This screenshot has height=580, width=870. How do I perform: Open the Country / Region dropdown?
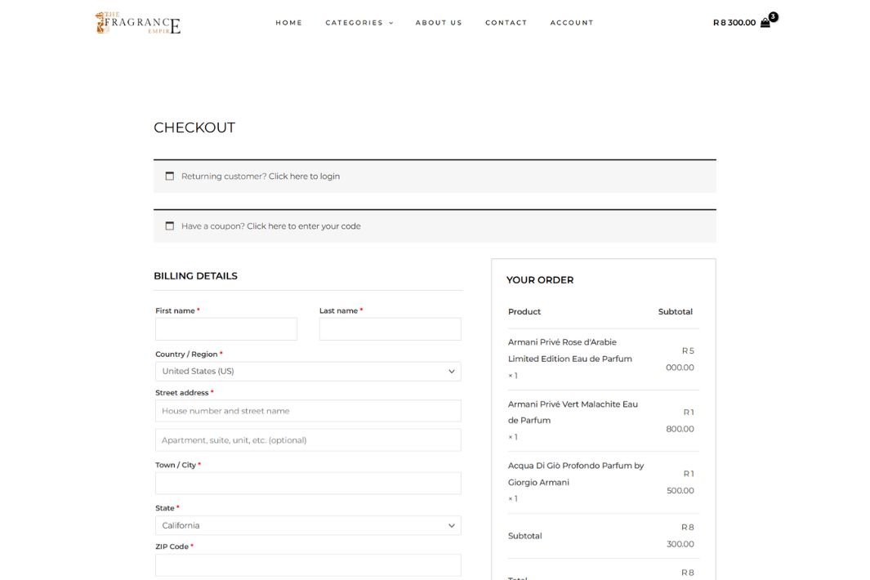(308, 372)
